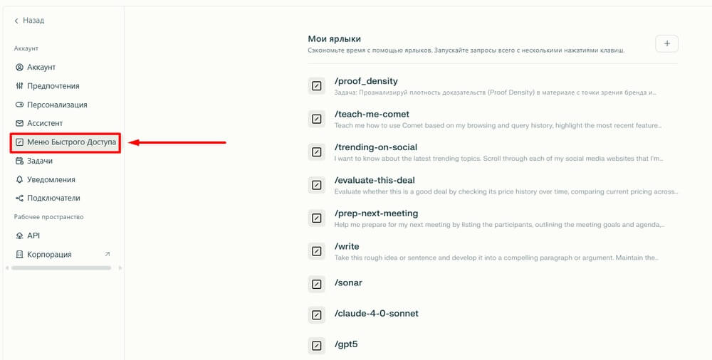The height and width of the screenshot is (360, 712).
Task: Click edit icon beside /teach-me-comet
Action: tap(317, 119)
